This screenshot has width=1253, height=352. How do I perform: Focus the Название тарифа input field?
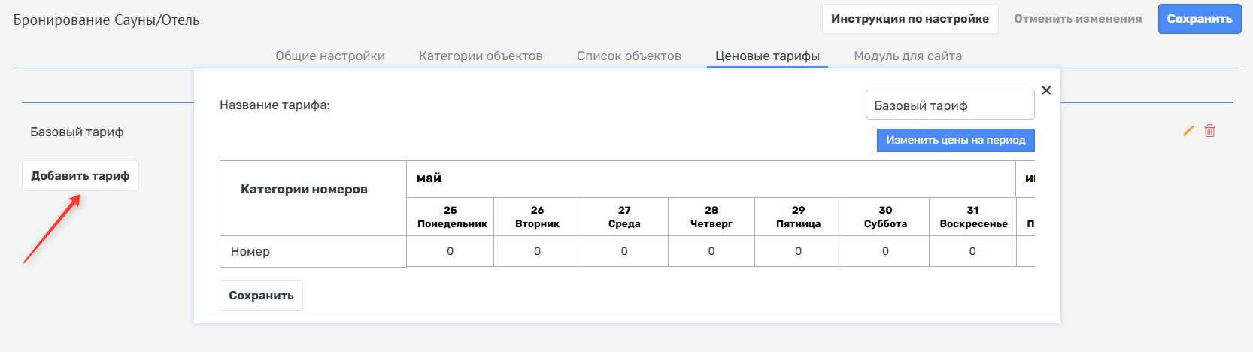click(x=950, y=105)
